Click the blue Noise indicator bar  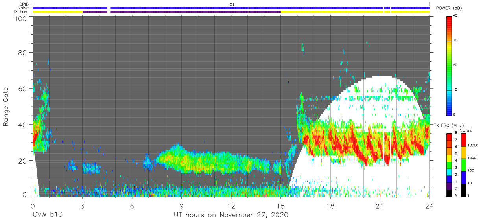[231, 8]
